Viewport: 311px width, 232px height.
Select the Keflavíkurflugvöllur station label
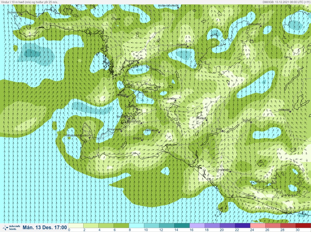click(77, 136)
